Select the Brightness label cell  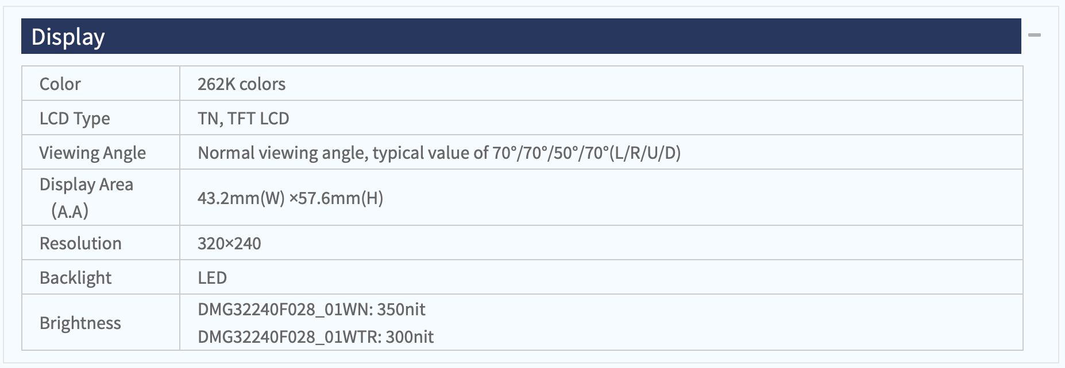[x=101, y=323]
